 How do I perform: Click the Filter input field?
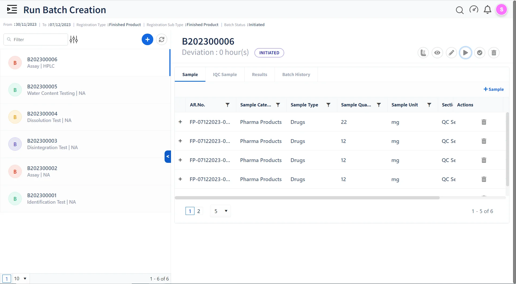(35, 39)
